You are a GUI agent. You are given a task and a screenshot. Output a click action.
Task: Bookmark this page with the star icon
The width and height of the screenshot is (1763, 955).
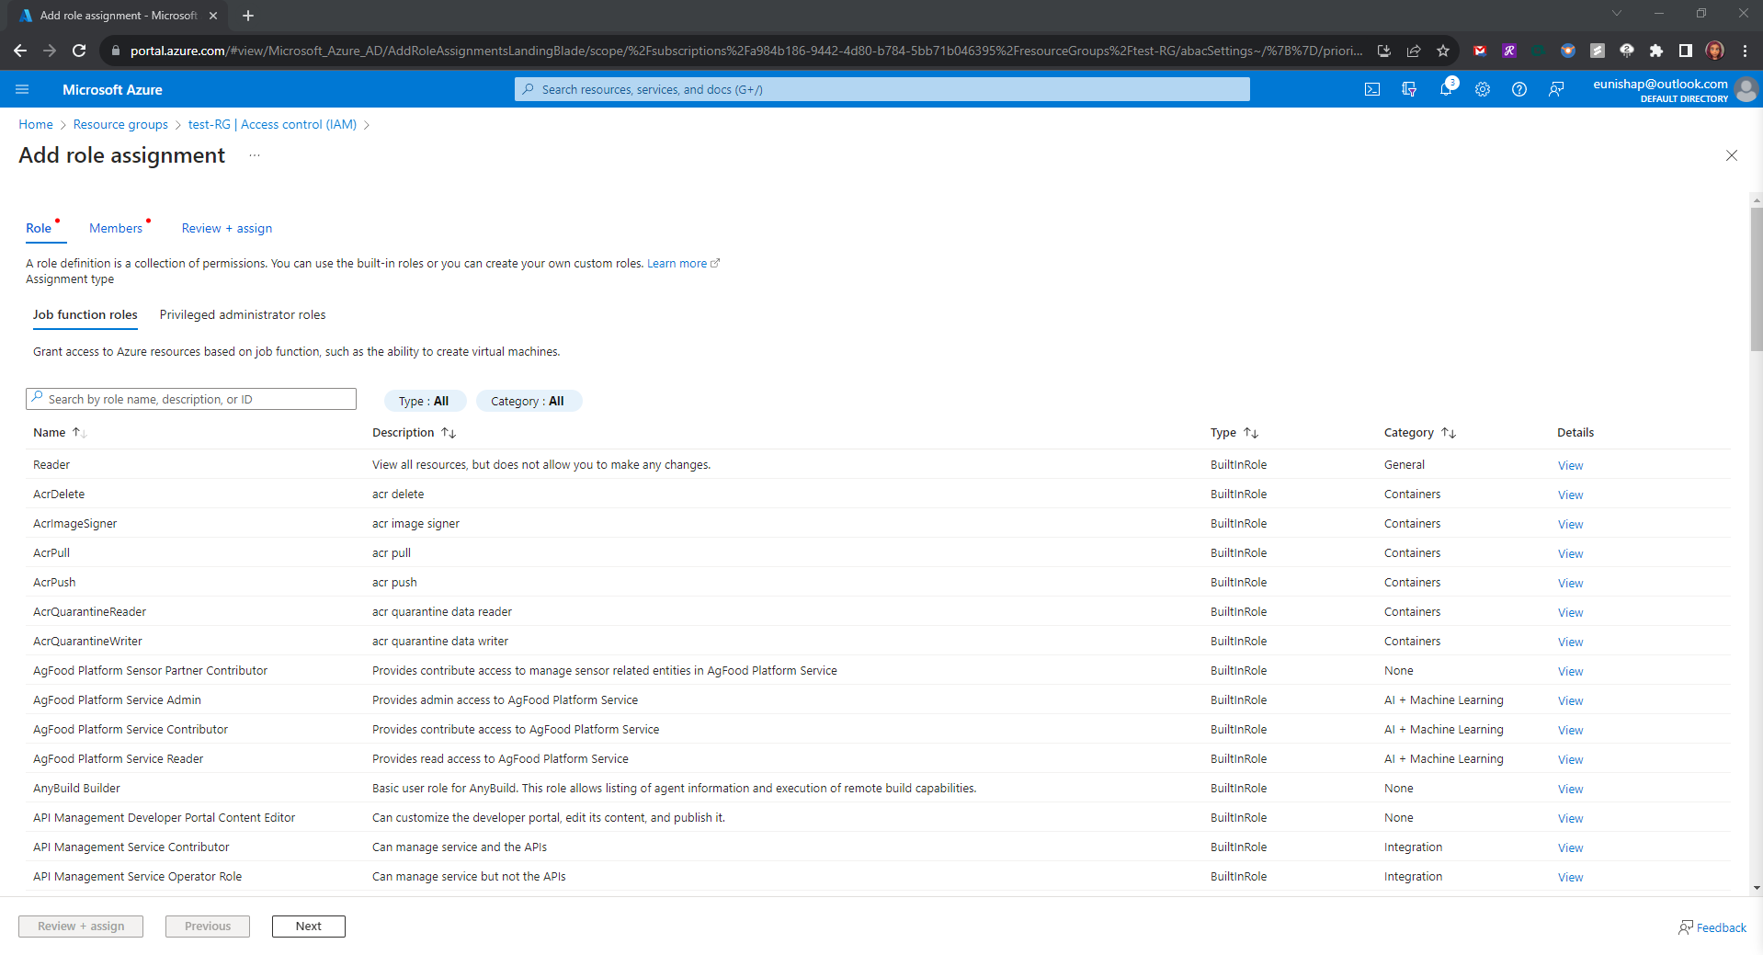pyautogui.click(x=1443, y=51)
